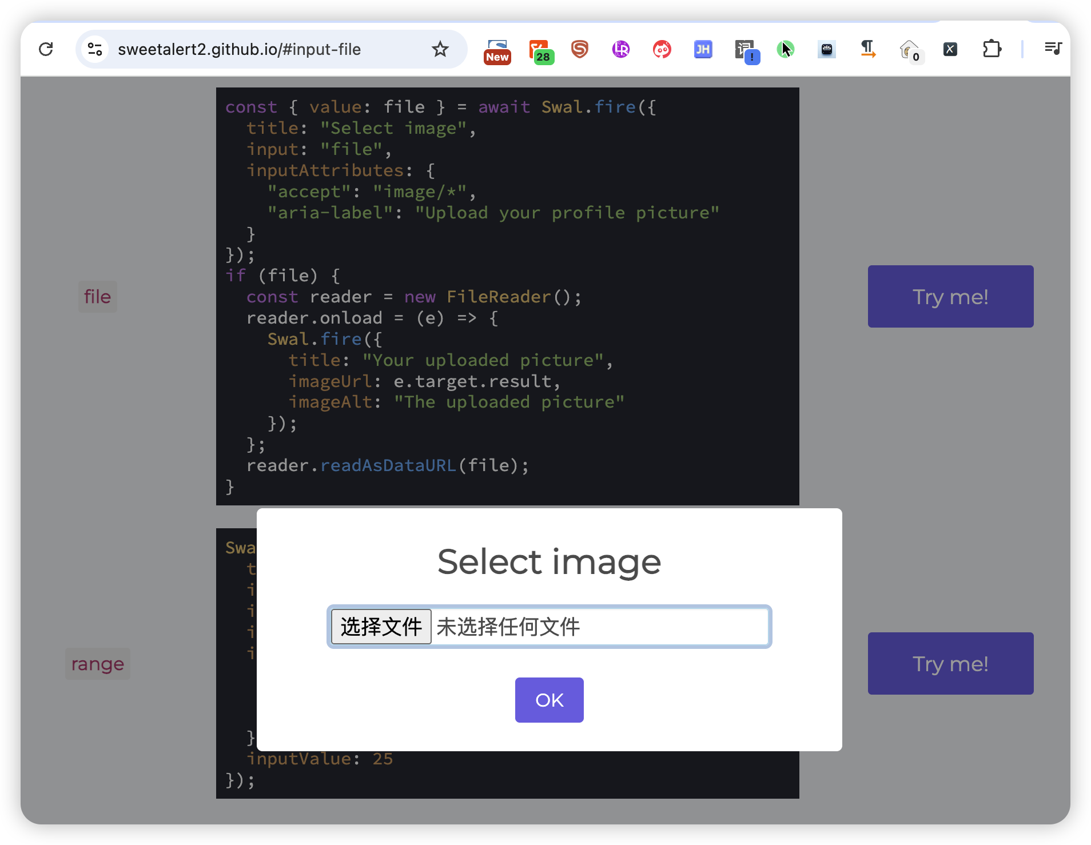Open the orange S spiral extension
Screen dimensions: 1091x845
click(580, 49)
